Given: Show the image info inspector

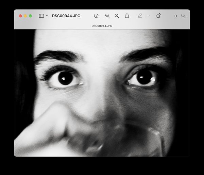Looking at the screenshot, I should 96,16.
